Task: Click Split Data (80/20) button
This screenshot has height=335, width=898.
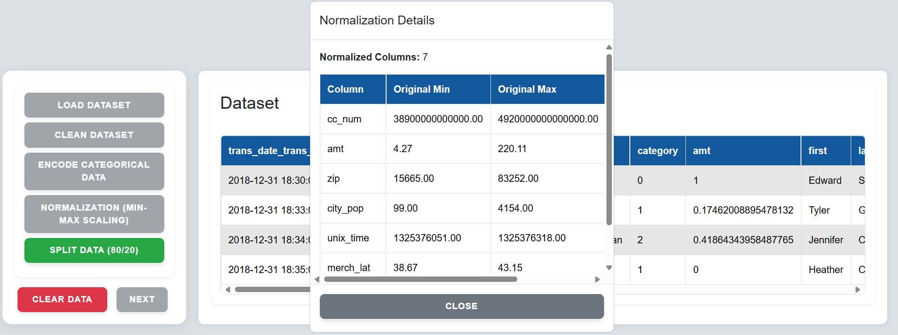Action: [94, 250]
